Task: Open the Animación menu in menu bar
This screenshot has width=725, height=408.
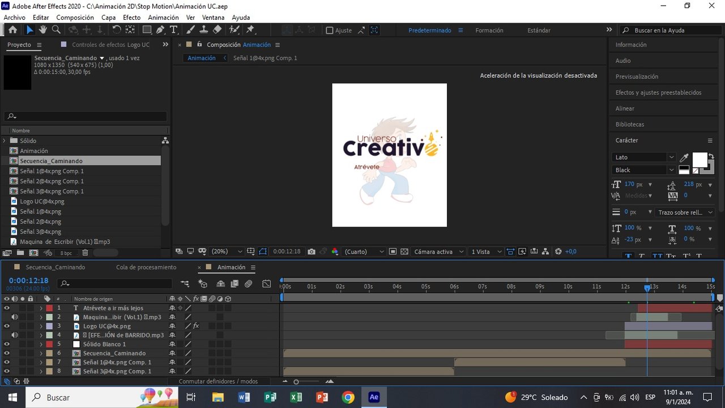Action: pyautogui.click(x=163, y=18)
